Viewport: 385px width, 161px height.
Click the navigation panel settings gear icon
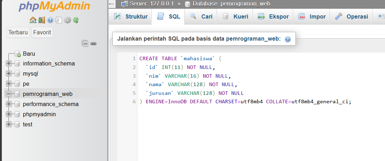tap(67, 20)
